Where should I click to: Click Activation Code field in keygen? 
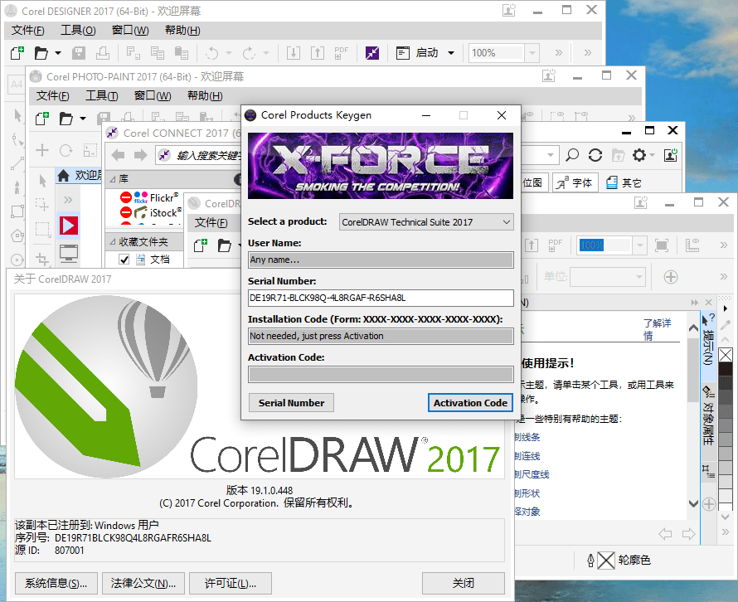(x=381, y=374)
